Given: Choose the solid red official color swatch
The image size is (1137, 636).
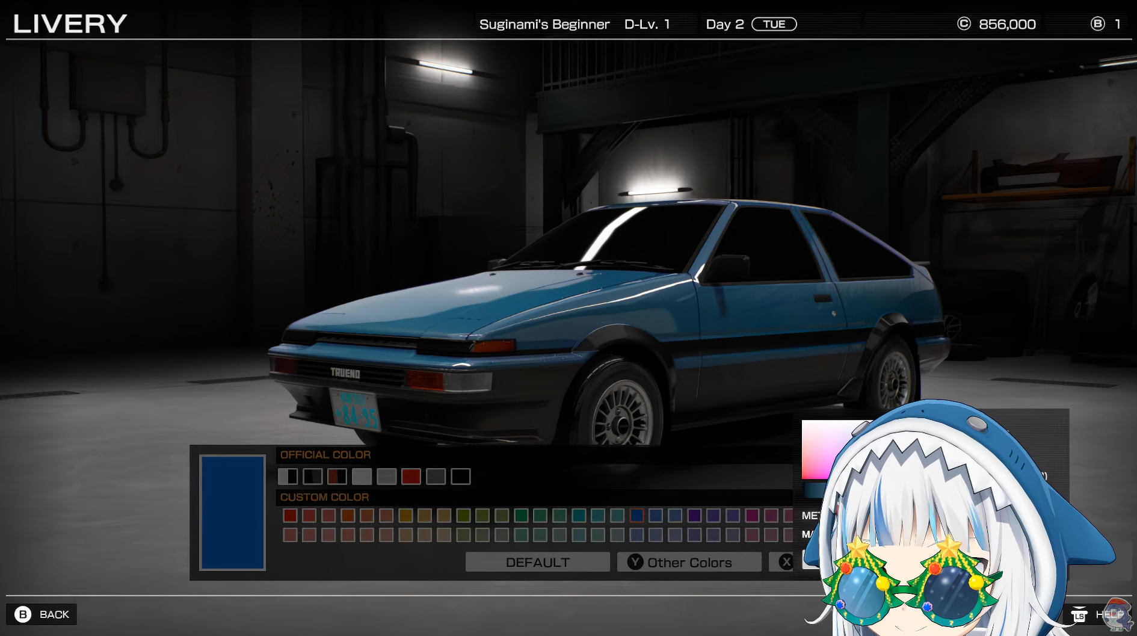Looking at the screenshot, I should 411,477.
